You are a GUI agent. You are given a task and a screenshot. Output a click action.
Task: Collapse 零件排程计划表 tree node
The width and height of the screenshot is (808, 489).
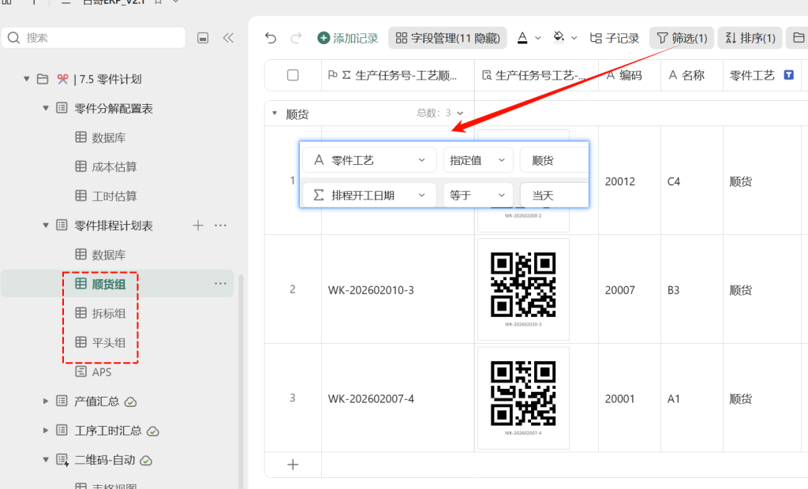(45, 226)
